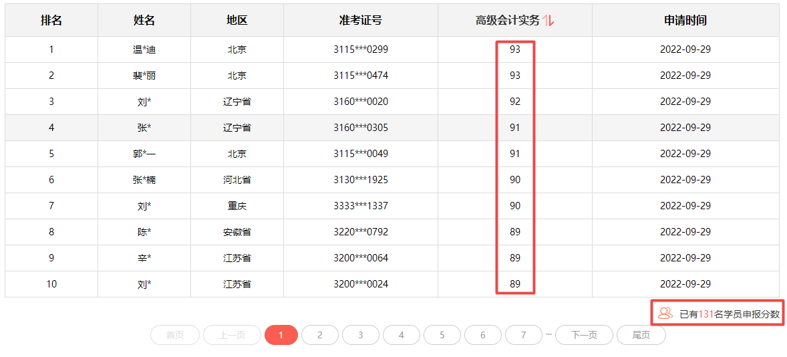Click the 申请时间 column header
787x357 pixels.
pyautogui.click(x=685, y=20)
